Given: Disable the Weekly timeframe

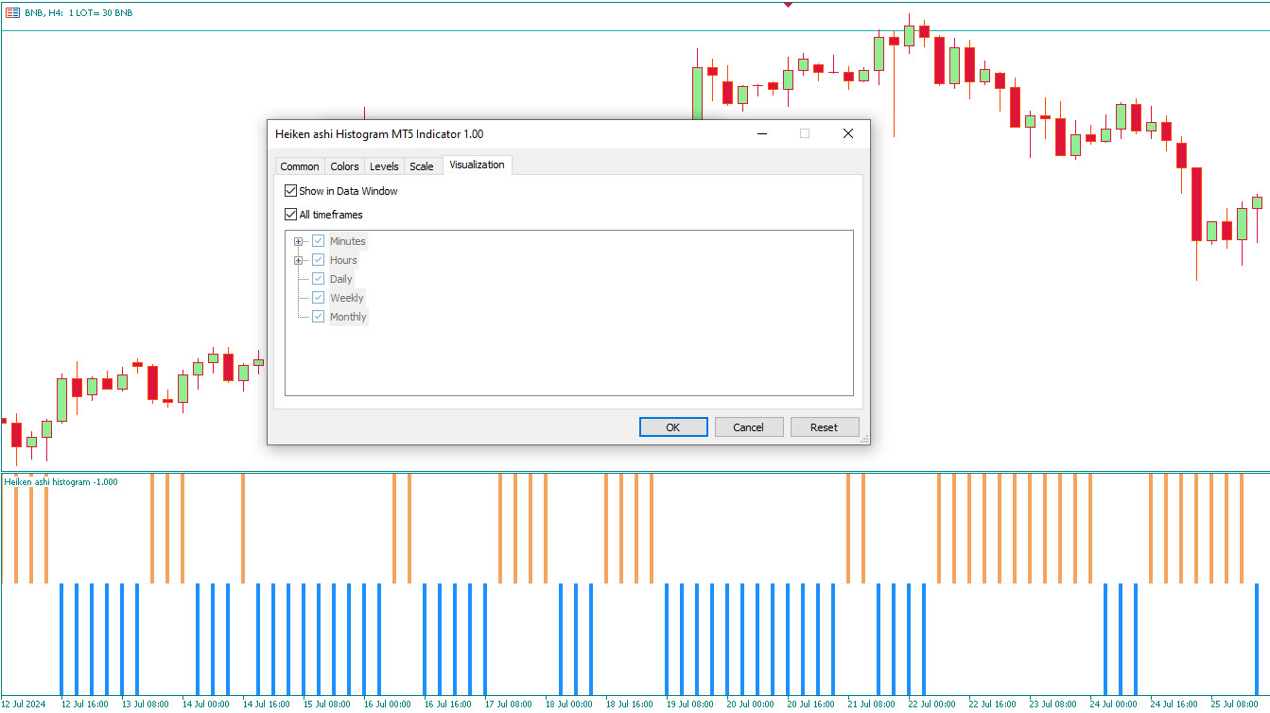Looking at the screenshot, I should click(318, 297).
